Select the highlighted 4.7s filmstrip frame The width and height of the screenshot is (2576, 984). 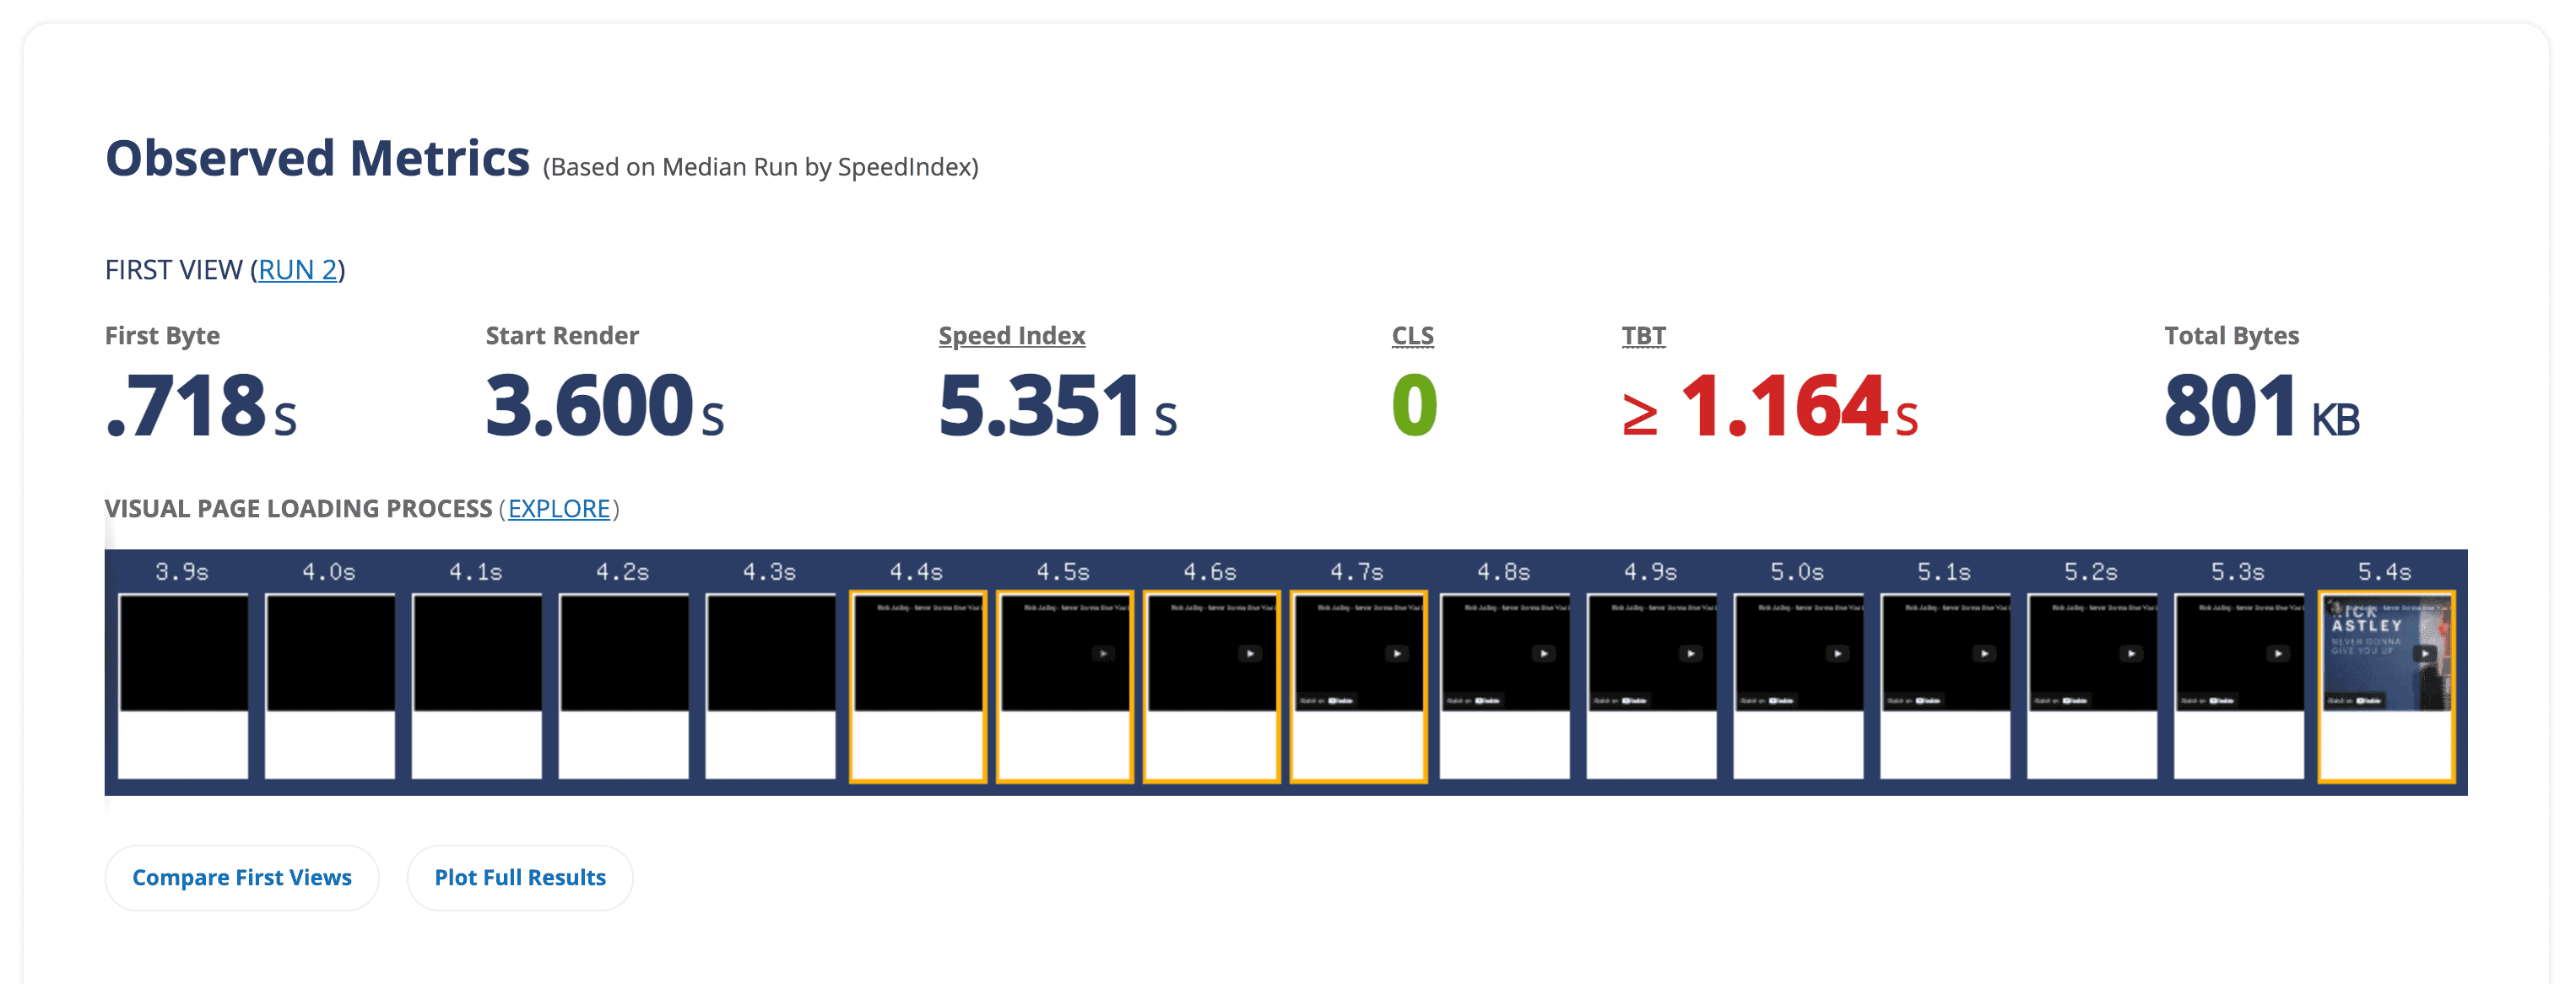click(x=1359, y=686)
